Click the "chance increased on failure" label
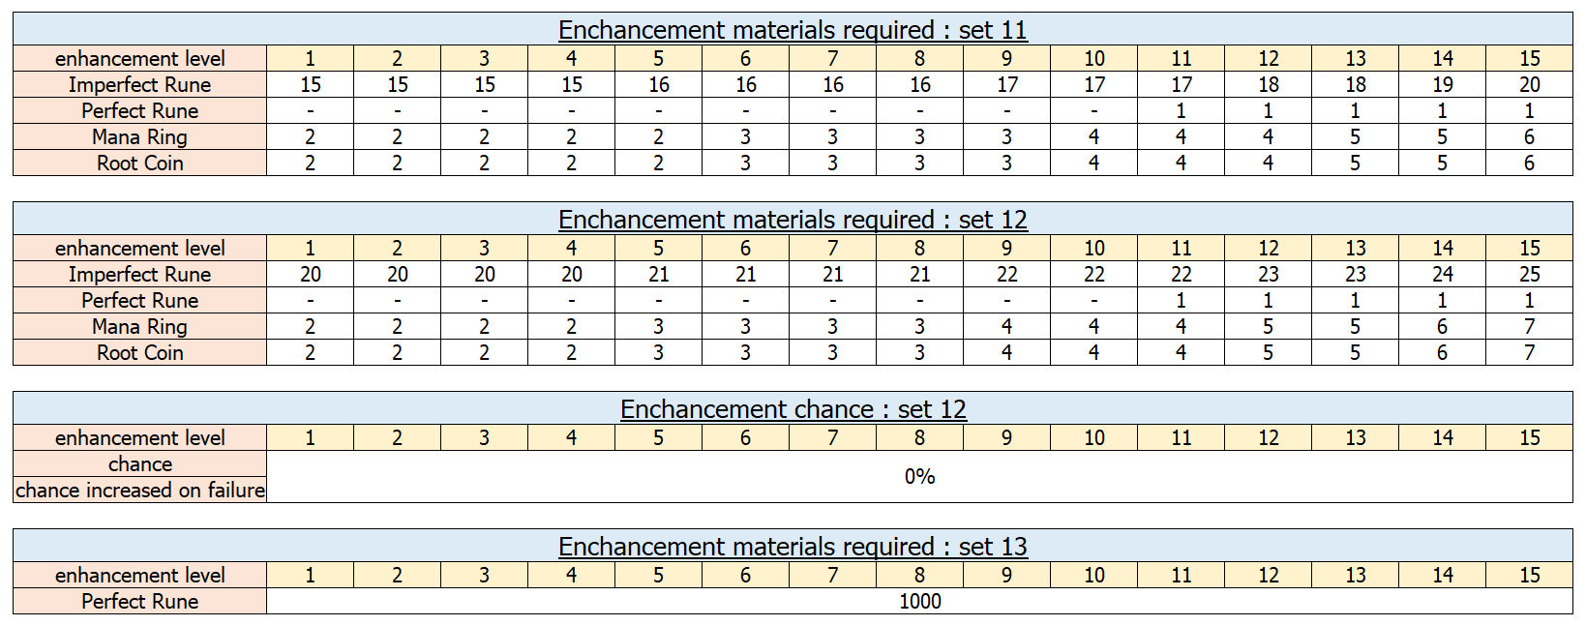1586x626 pixels. (139, 491)
